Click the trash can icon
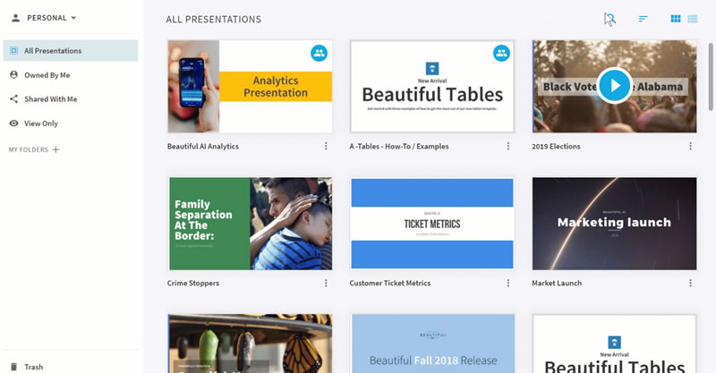716x373 pixels. [13, 367]
